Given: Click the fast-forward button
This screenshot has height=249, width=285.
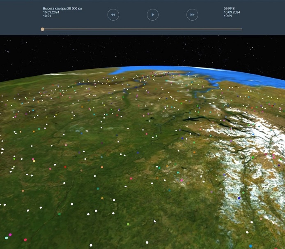Looking at the screenshot, I should pyautogui.click(x=192, y=15).
